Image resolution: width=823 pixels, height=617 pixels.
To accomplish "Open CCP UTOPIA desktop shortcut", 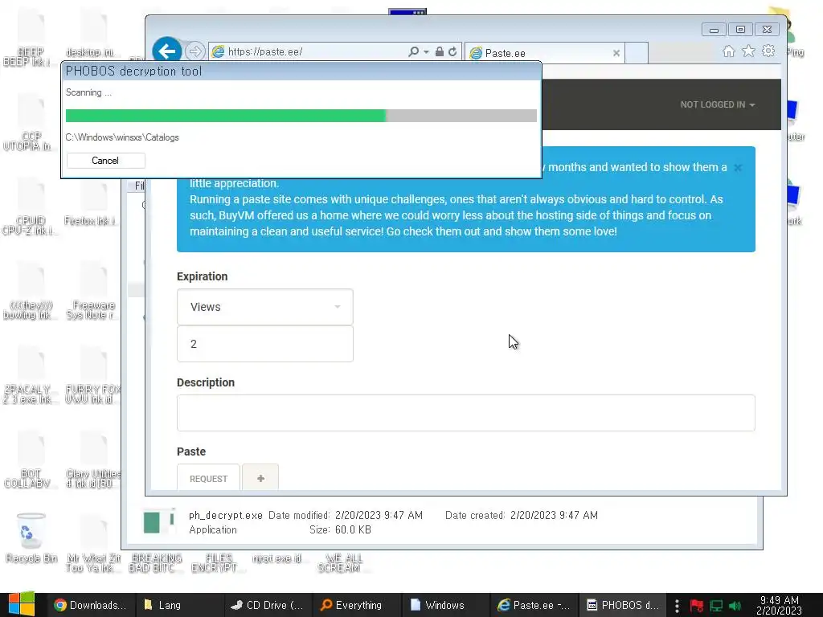I will [30, 123].
